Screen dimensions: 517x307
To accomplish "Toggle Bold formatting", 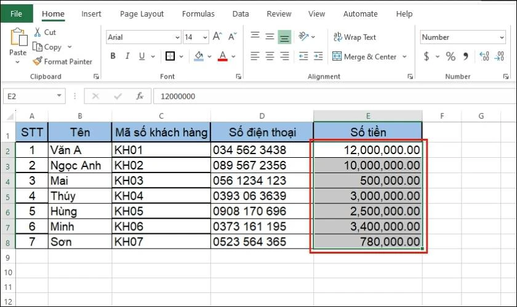I will pyautogui.click(x=113, y=56).
